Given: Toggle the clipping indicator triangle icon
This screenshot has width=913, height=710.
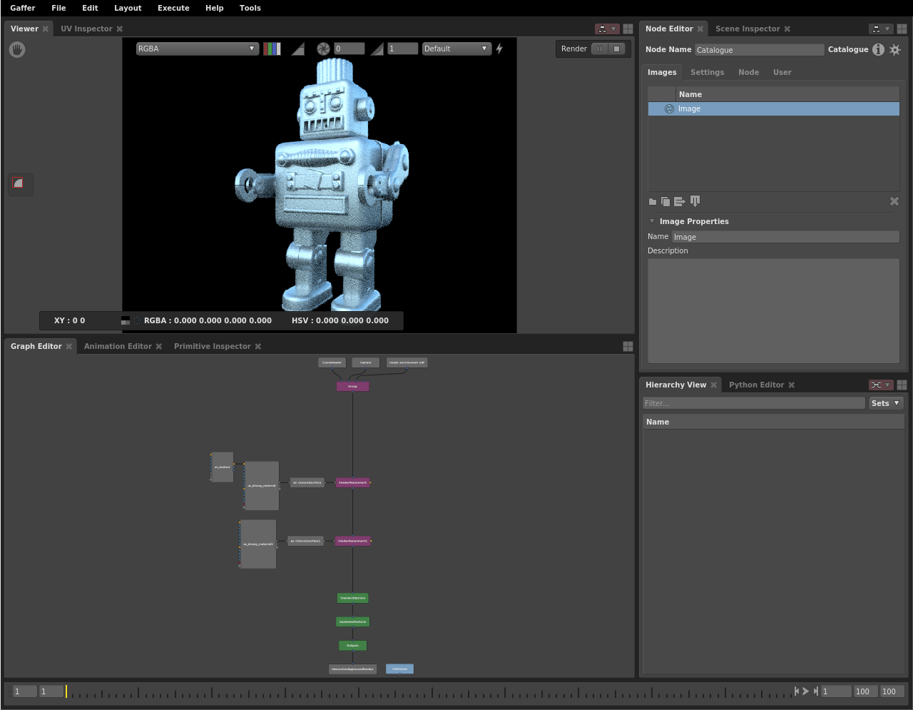Looking at the screenshot, I should (x=298, y=49).
